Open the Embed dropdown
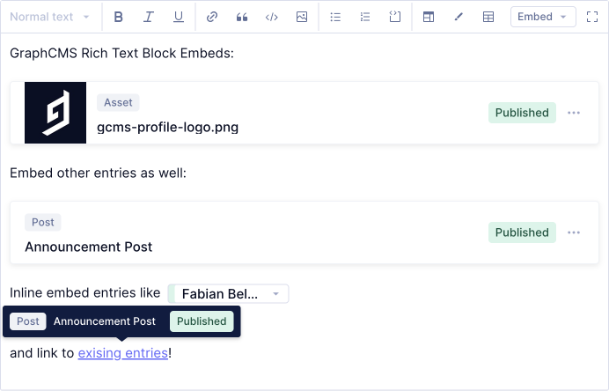The image size is (609, 391). coord(543,17)
